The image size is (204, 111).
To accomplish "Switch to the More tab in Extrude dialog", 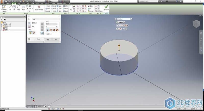I will coord(34,19).
